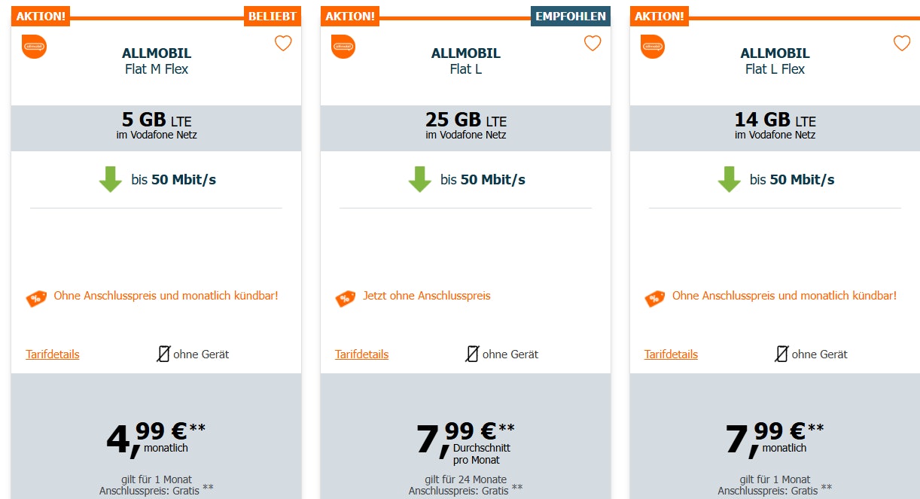Viewport: 920px width, 499px height.
Task: Click the percent tag icon on Flat M Flex
Action: click(36, 298)
